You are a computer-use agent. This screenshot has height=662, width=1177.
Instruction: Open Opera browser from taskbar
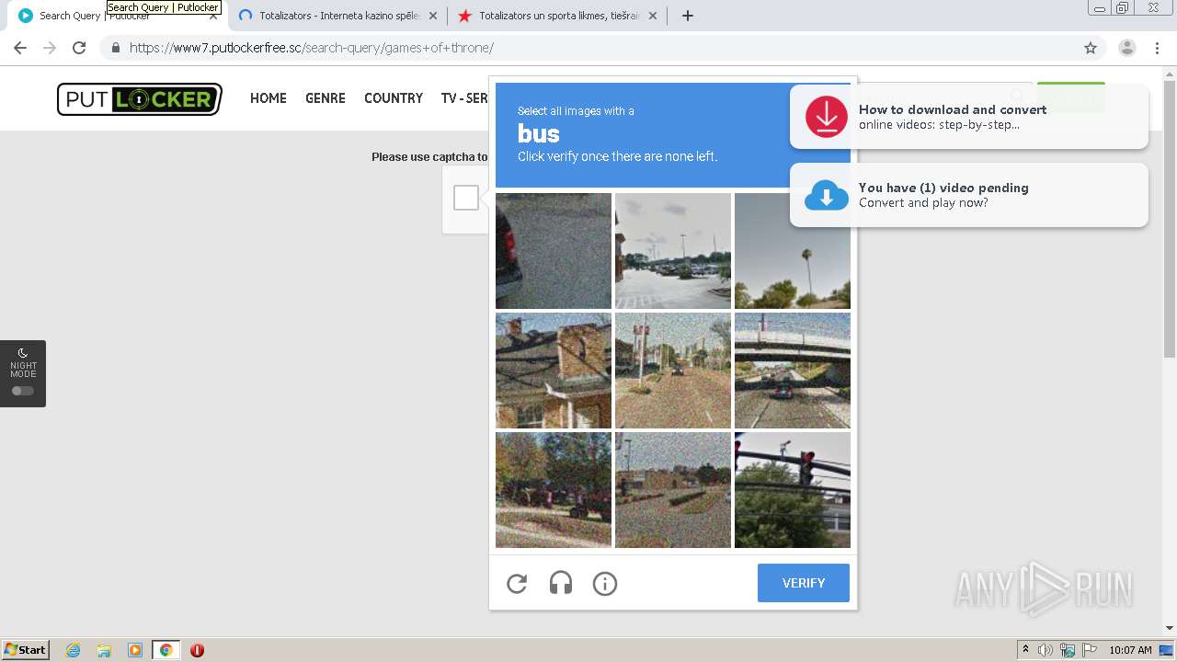point(197,650)
